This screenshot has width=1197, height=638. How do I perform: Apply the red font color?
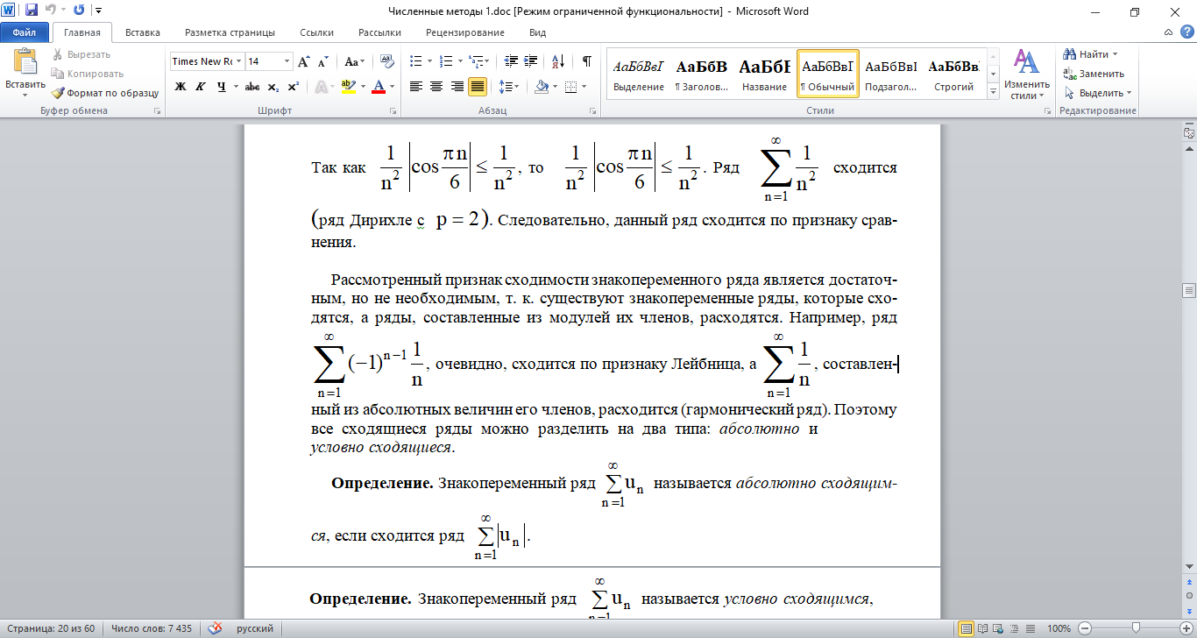(379, 86)
